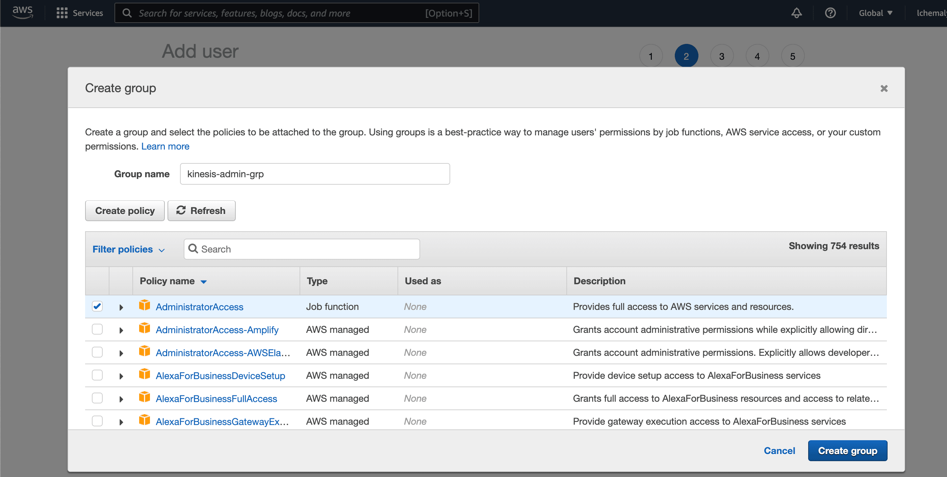947x477 pixels.
Task: Click the AWS services grid icon
Action: pos(61,12)
